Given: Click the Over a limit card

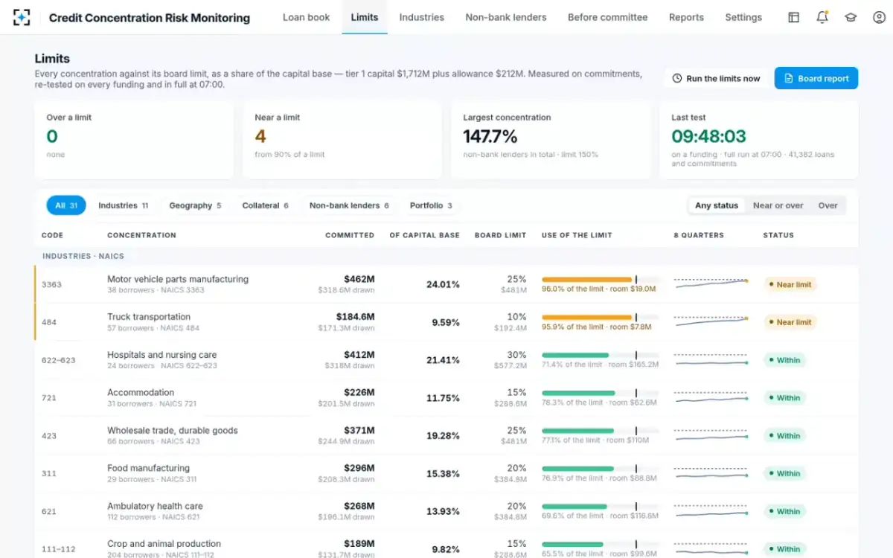Looking at the screenshot, I should [x=134, y=140].
